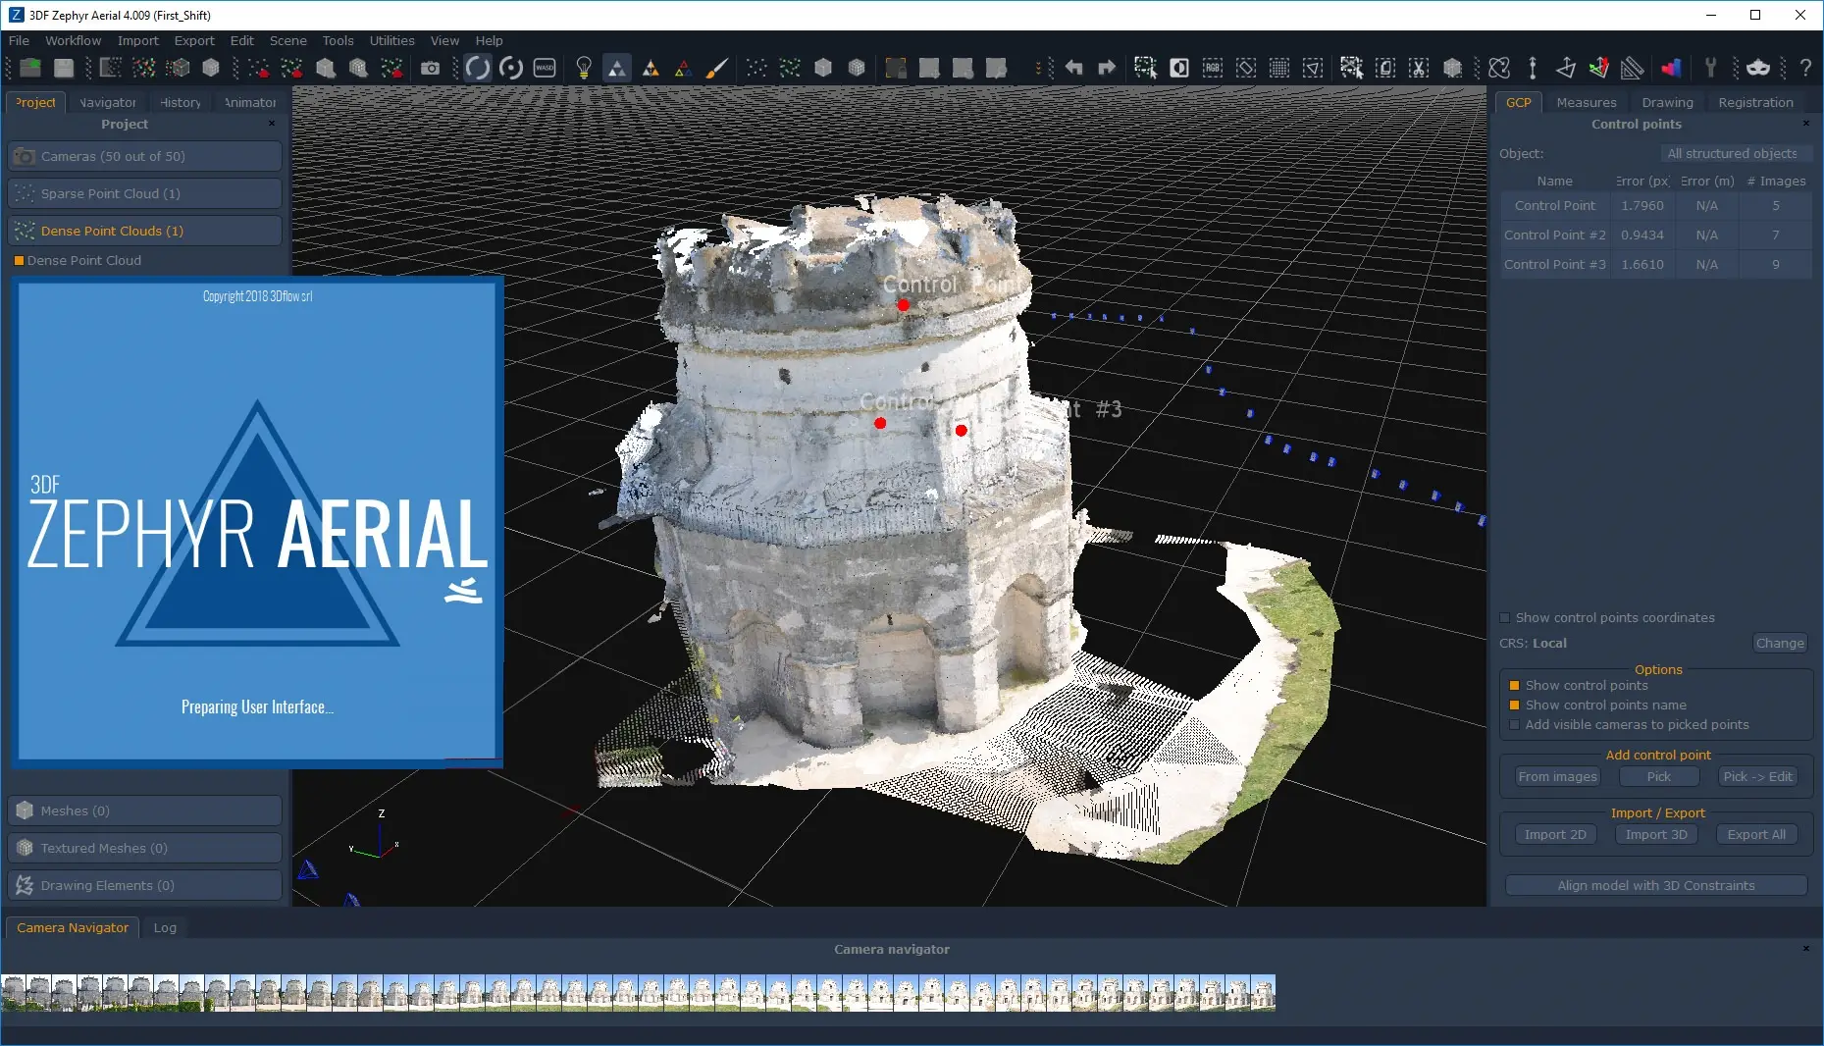Click the Name column header
This screenshot has height=1046, width=1824.
(x=1554, y=182)
